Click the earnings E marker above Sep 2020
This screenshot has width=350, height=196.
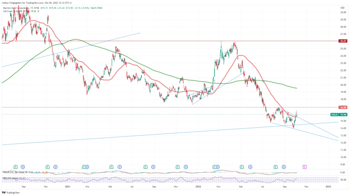(15, 167)
